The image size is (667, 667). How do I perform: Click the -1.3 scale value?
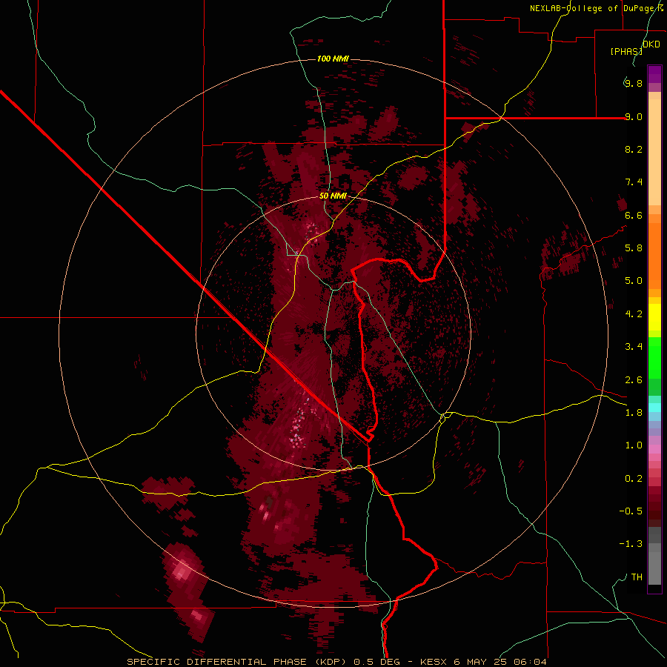pyautogui.click(x=631, y=544)
